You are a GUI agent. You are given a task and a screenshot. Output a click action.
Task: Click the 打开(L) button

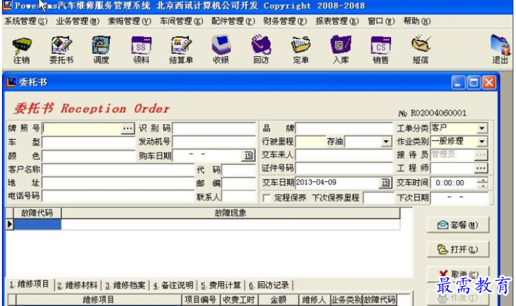pos(458,249)
